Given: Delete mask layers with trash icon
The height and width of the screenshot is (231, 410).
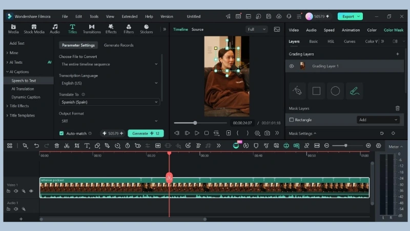Looking at the screenshot, I should (x=397, y=108).
